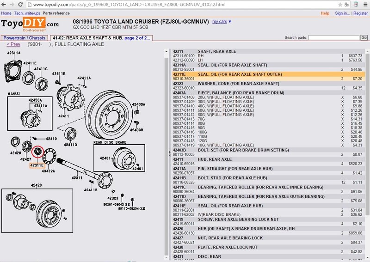370x262 pixels.
Task: Click diagram label 42411E near the seal
Action: click(30, 63)
